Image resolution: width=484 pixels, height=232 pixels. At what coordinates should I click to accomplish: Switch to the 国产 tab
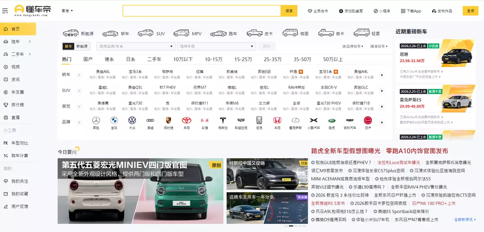pyautogui.click(x=88, y=59)
